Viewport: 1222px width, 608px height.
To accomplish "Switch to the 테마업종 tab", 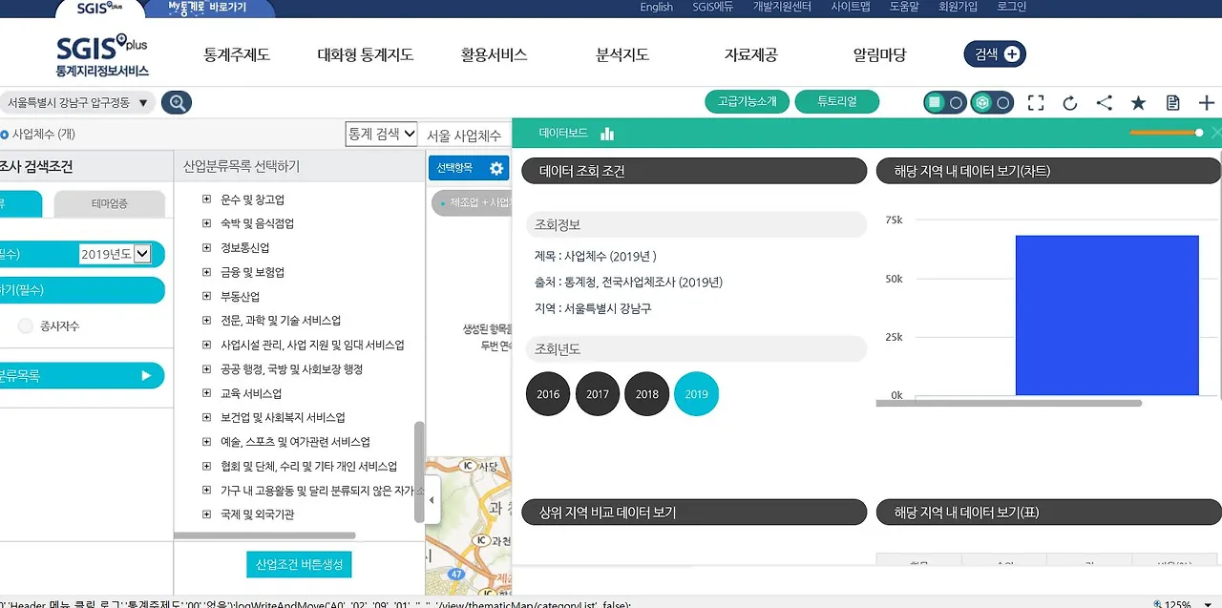I will (110, 203).
